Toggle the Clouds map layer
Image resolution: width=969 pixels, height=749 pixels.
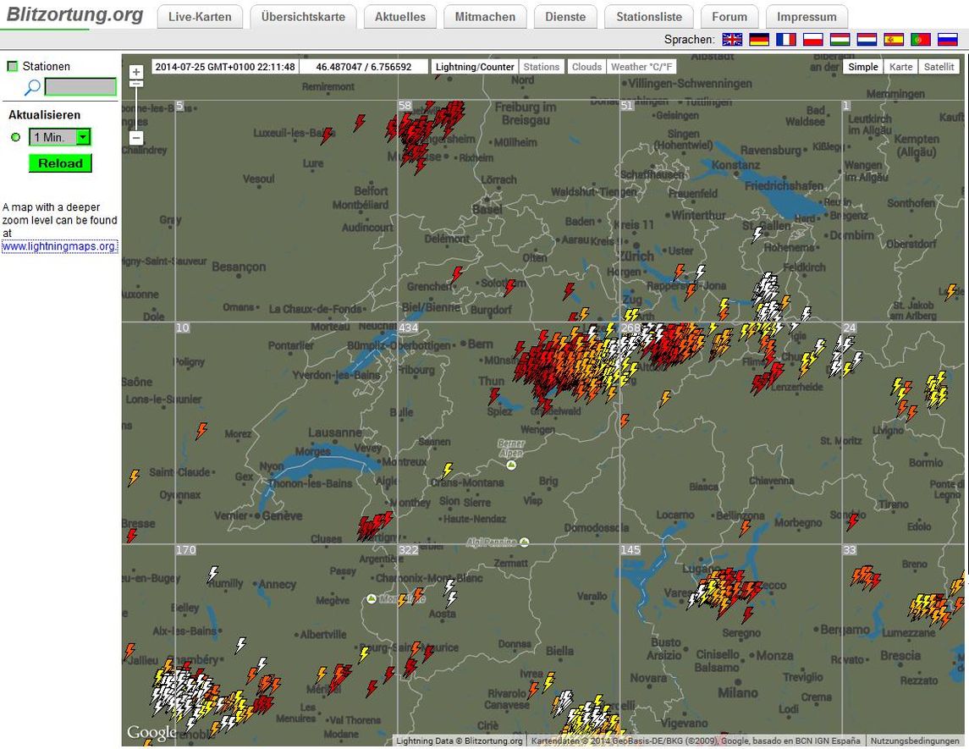pyautogui.click(x=586, y=67)
